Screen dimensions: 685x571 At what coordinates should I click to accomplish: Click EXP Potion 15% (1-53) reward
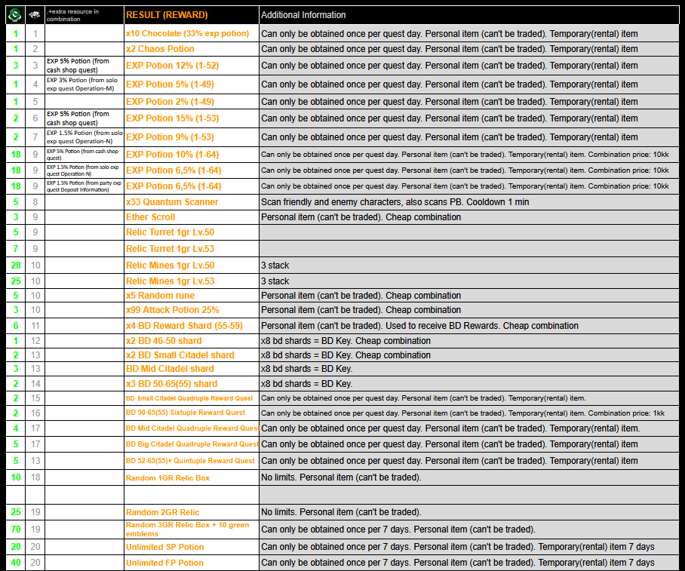(x=172, y=118)
